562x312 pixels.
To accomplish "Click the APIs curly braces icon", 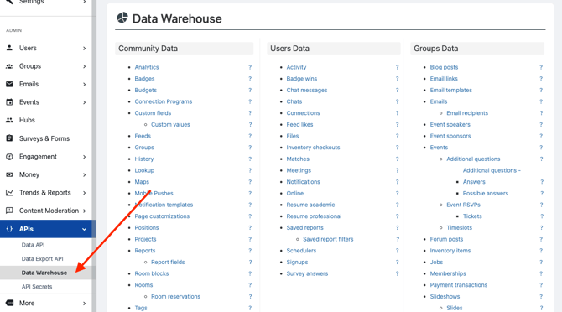I will [x=10, y=228].
